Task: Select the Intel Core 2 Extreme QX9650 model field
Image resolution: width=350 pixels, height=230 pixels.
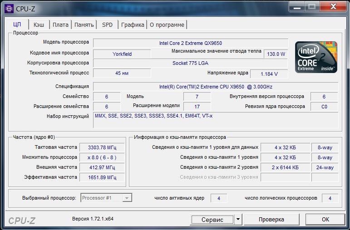Action: [x=191, y=43]
